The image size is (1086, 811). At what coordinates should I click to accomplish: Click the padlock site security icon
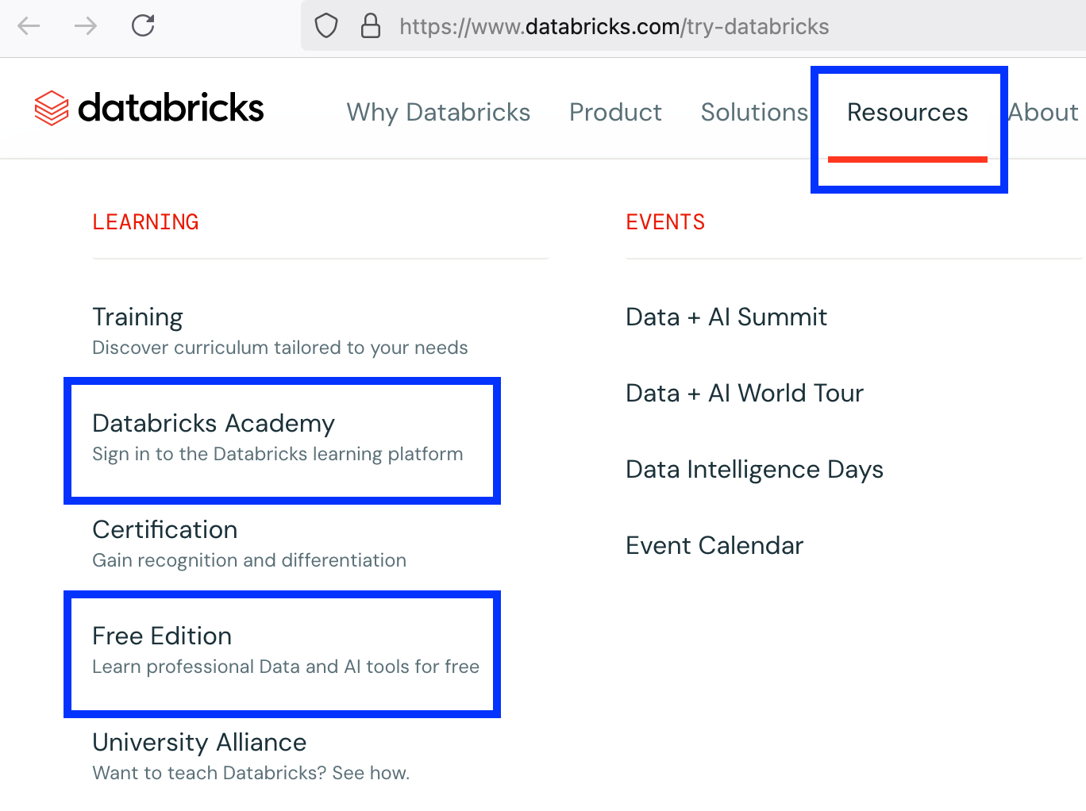(371, 25)
